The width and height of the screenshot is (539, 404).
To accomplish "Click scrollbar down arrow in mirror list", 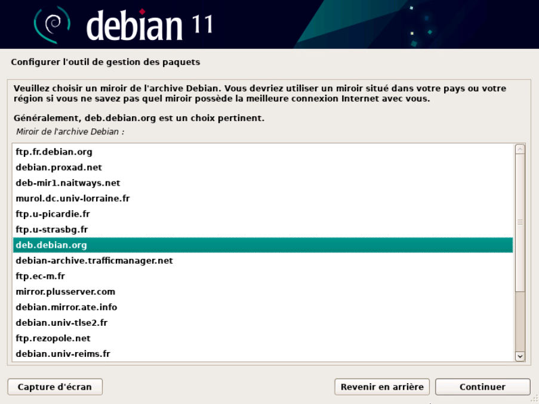I will [519, 356].
